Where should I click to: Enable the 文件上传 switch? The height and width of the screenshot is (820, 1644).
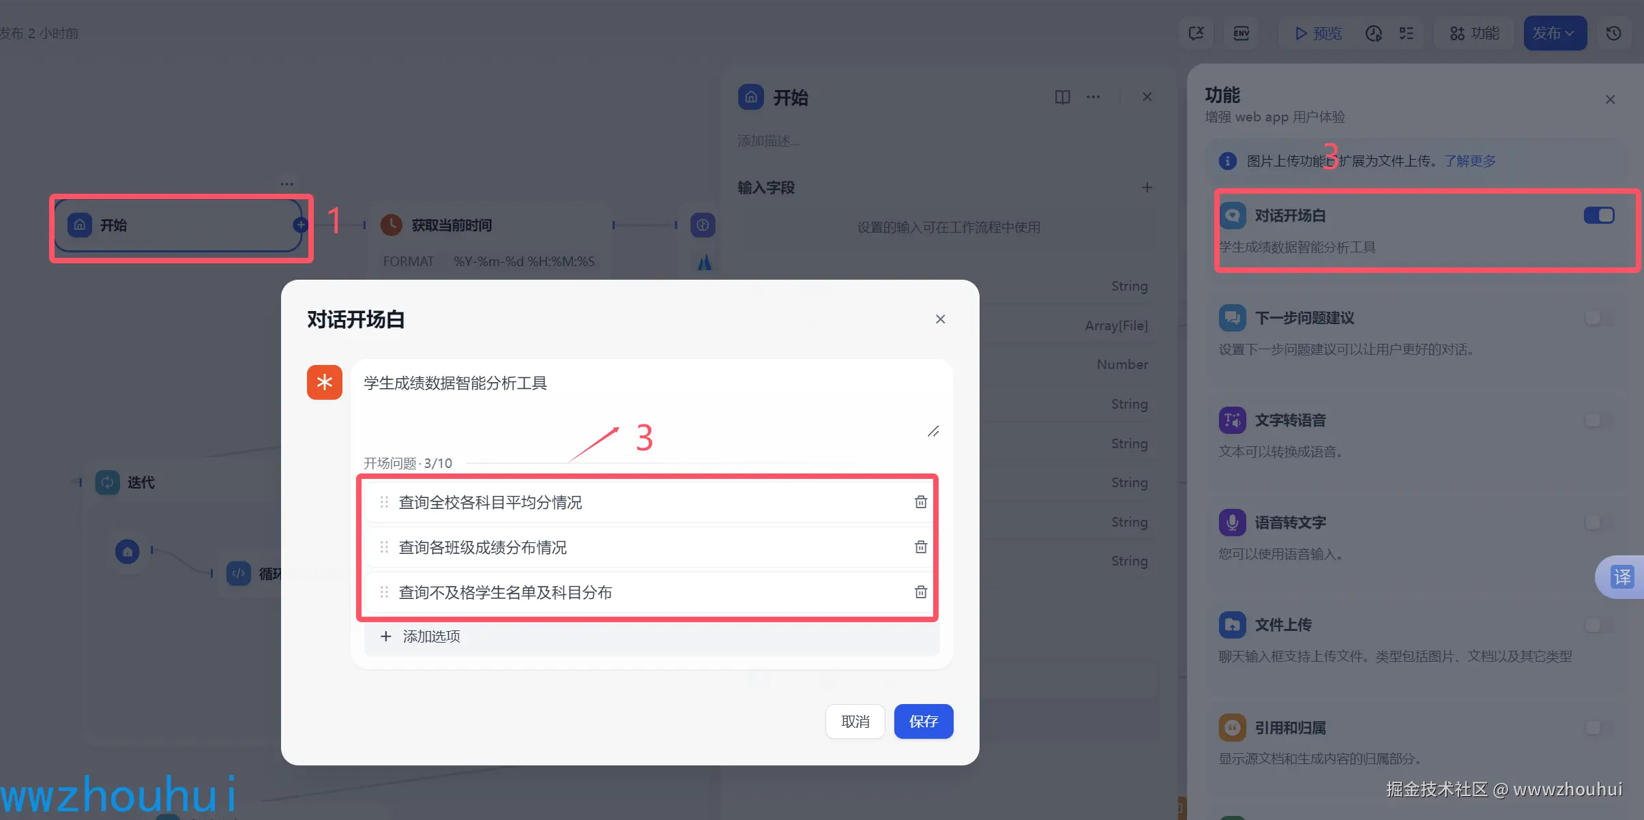click(1599, 625)
